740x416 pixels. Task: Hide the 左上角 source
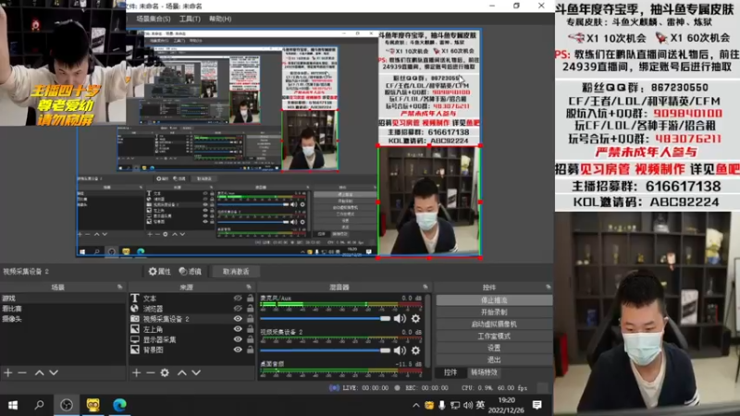tap(238, 329)
